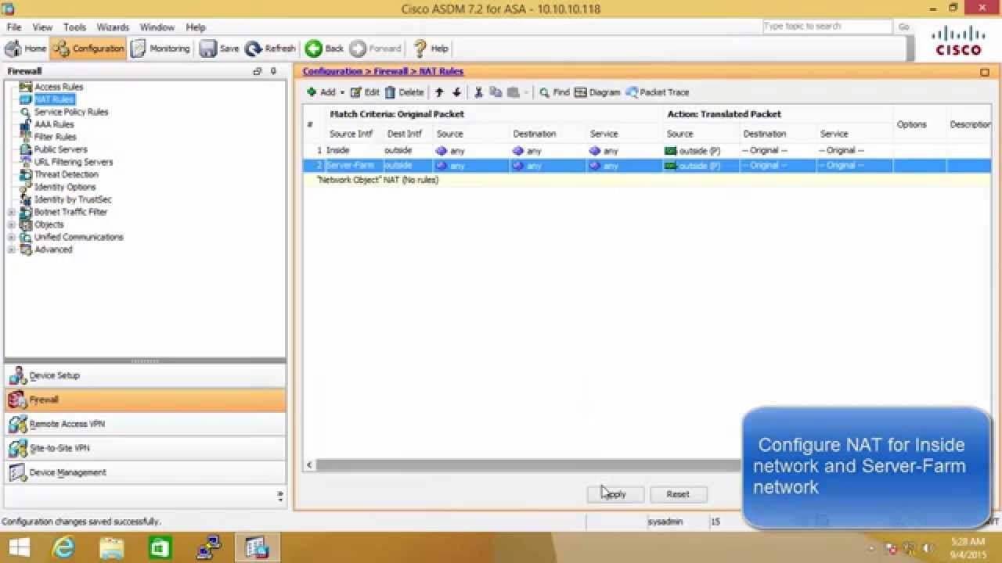Refresh ASDM with the Refresh button
This screenshot has width=1002, height=563.
pos(270,48)
